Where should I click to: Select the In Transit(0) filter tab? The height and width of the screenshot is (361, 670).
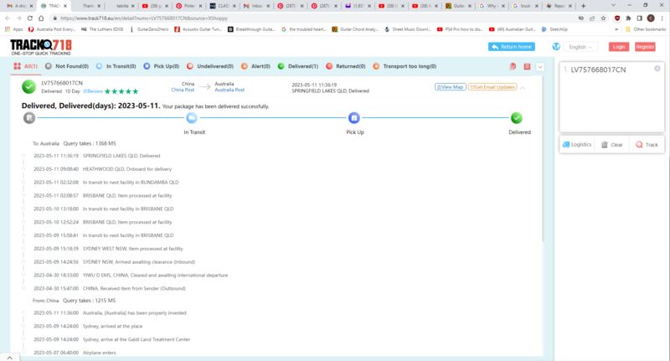pos(116,66)
